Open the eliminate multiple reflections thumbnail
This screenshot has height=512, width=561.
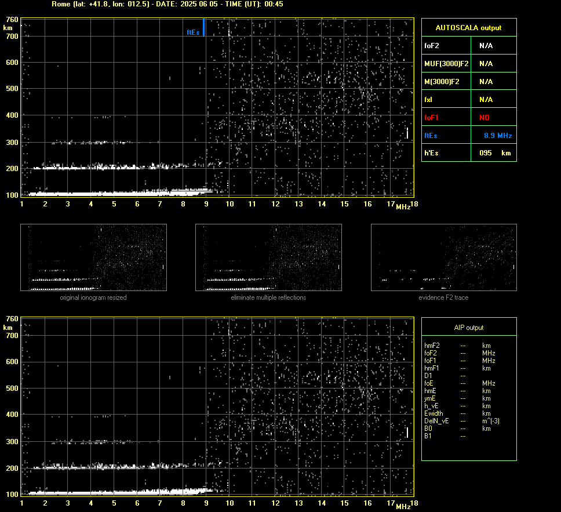(x=268, y=257)
